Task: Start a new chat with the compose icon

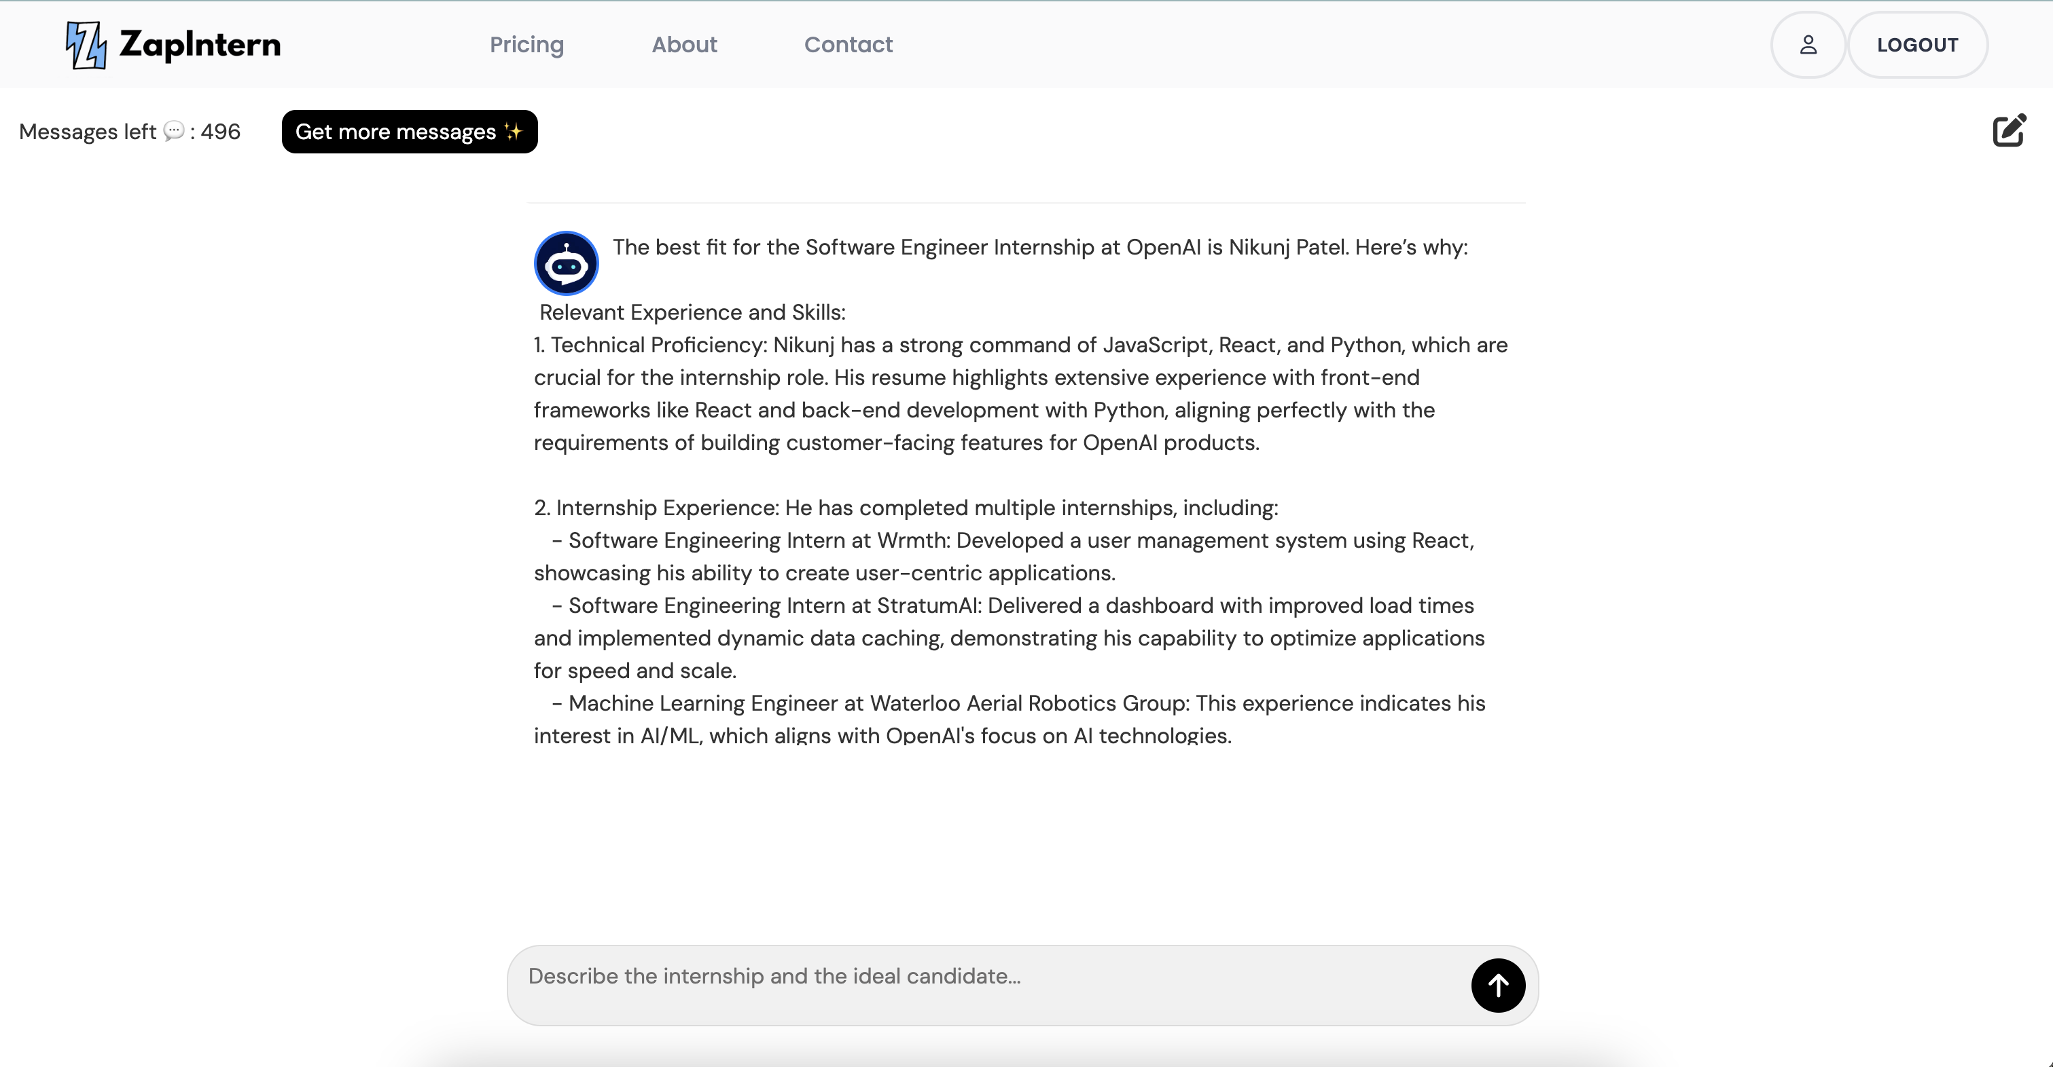Action: [x=2008, y=130]
